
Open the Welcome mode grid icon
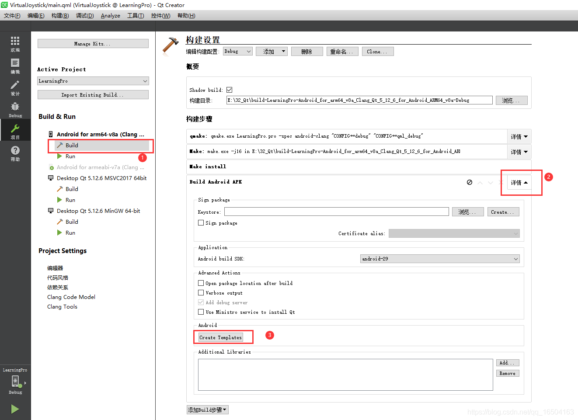pyautogui.click(x=15, y=41)
